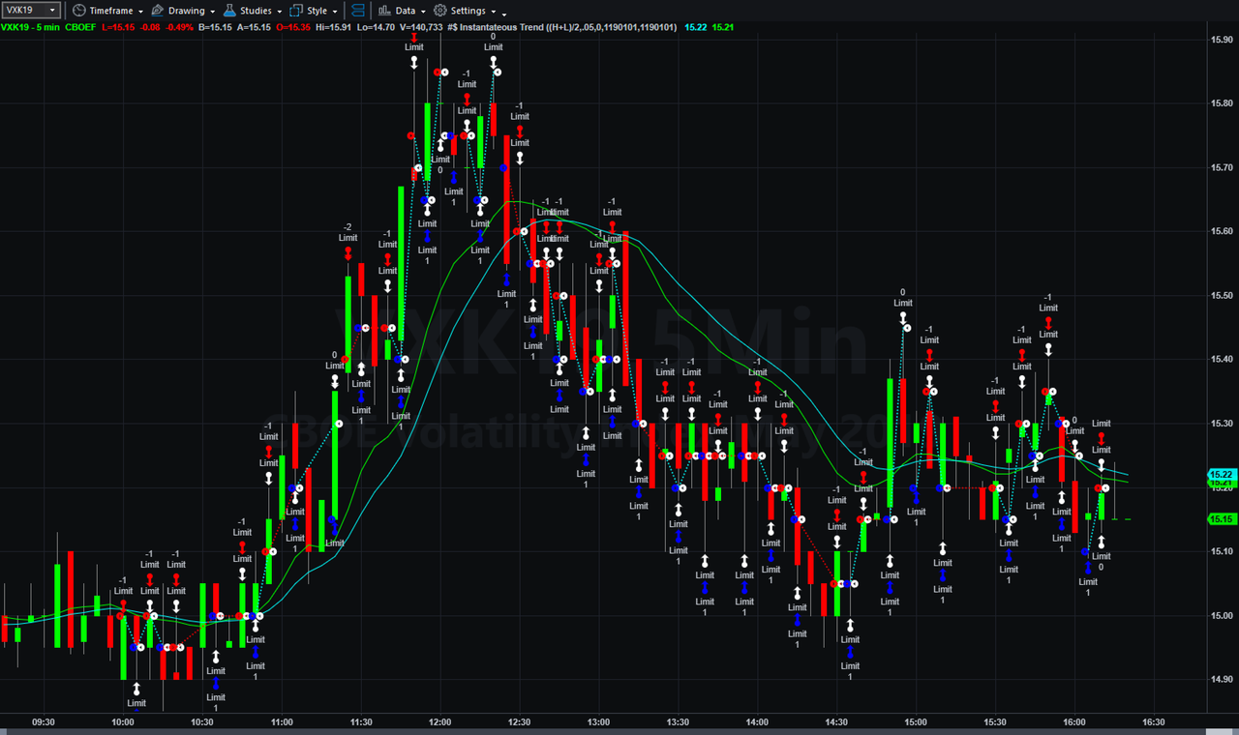Image resolution: width=1239 pixels, height=735 pixels.
Task: Click the 15.00 price axis label
Action: click(x=1221, y=615)
